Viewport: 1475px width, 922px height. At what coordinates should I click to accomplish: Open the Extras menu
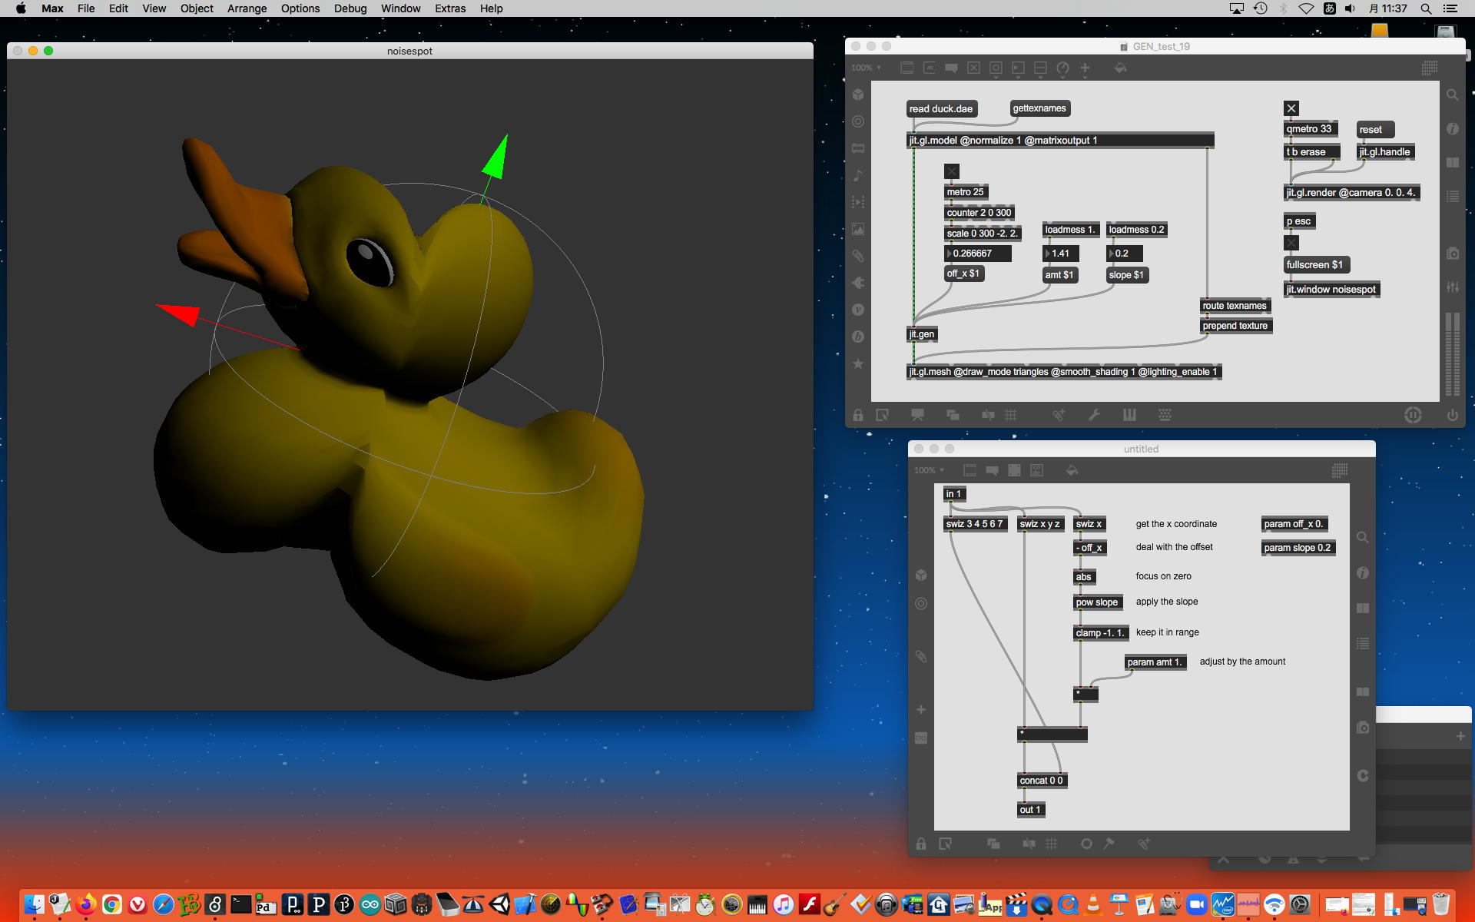coord(449,8)
